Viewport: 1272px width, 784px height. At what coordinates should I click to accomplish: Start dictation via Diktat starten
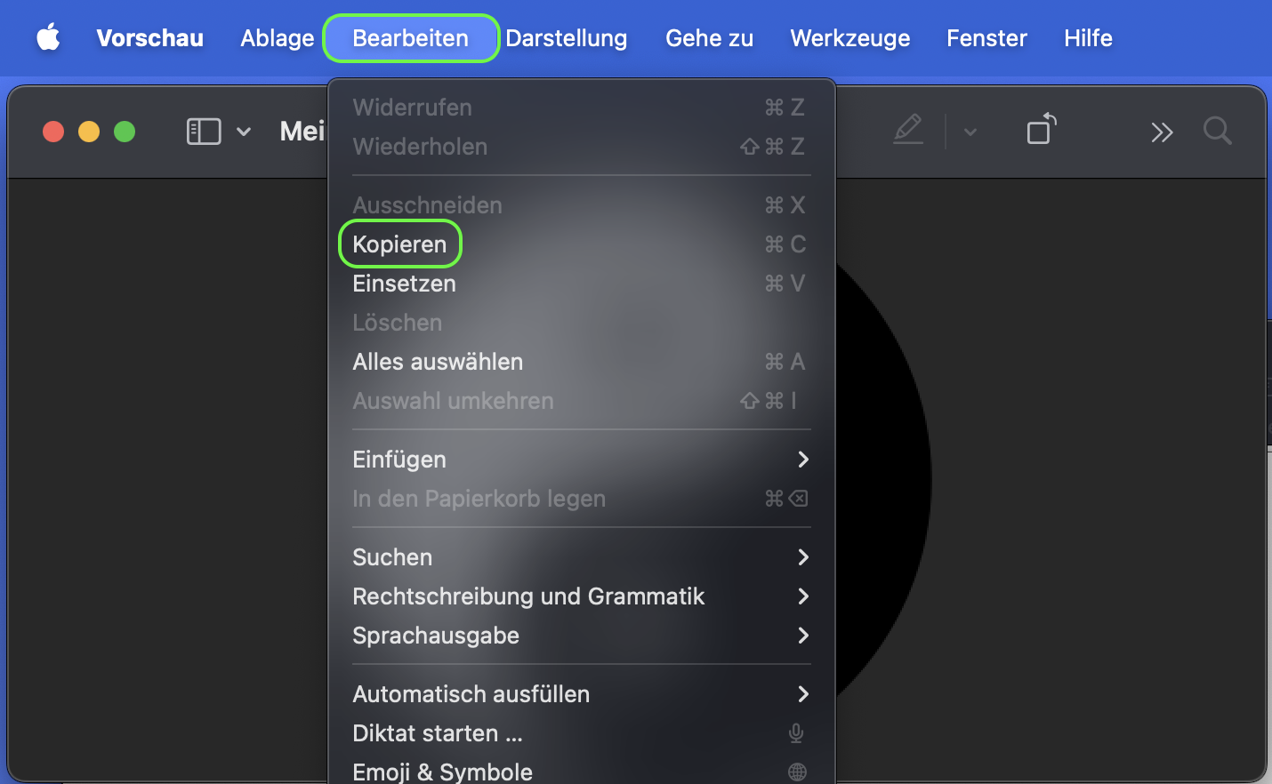tap(438, 733)
